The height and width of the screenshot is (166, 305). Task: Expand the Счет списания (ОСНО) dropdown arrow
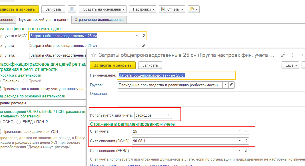[240, 141]
